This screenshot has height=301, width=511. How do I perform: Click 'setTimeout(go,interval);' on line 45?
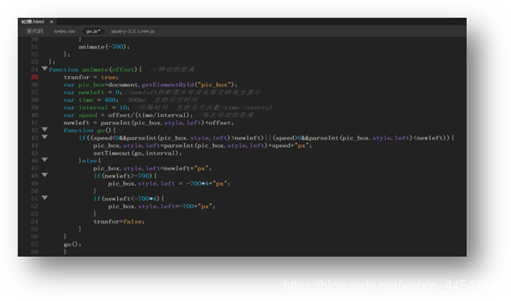137,153
